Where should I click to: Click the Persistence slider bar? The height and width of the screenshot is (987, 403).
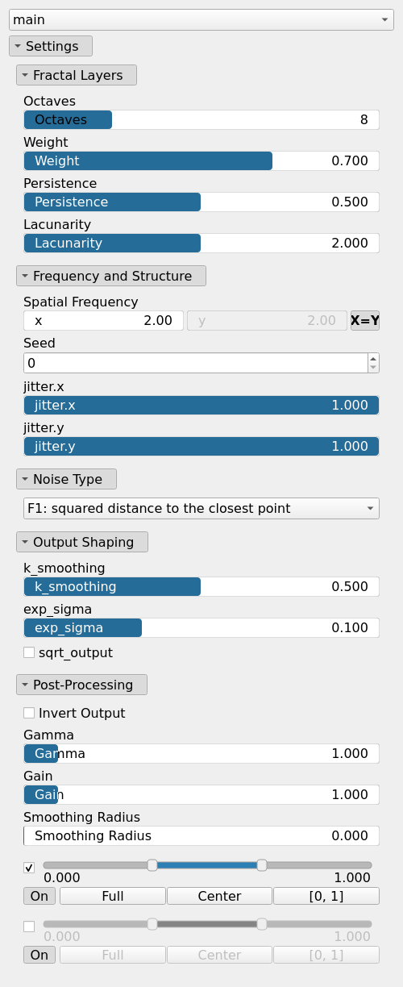click(x=201, y=202)
